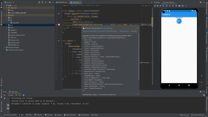
Task: Open Project panel settings gear
Action: coord(50,2)
